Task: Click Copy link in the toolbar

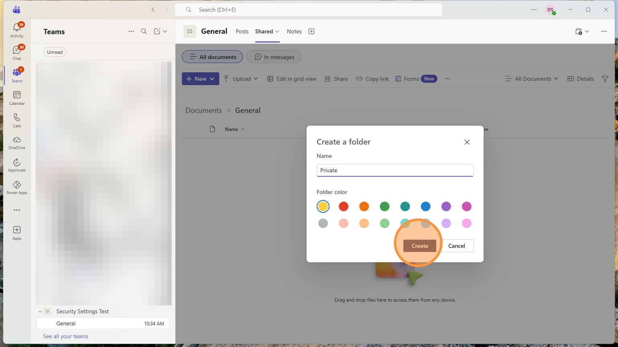Action: pos(373,79)
